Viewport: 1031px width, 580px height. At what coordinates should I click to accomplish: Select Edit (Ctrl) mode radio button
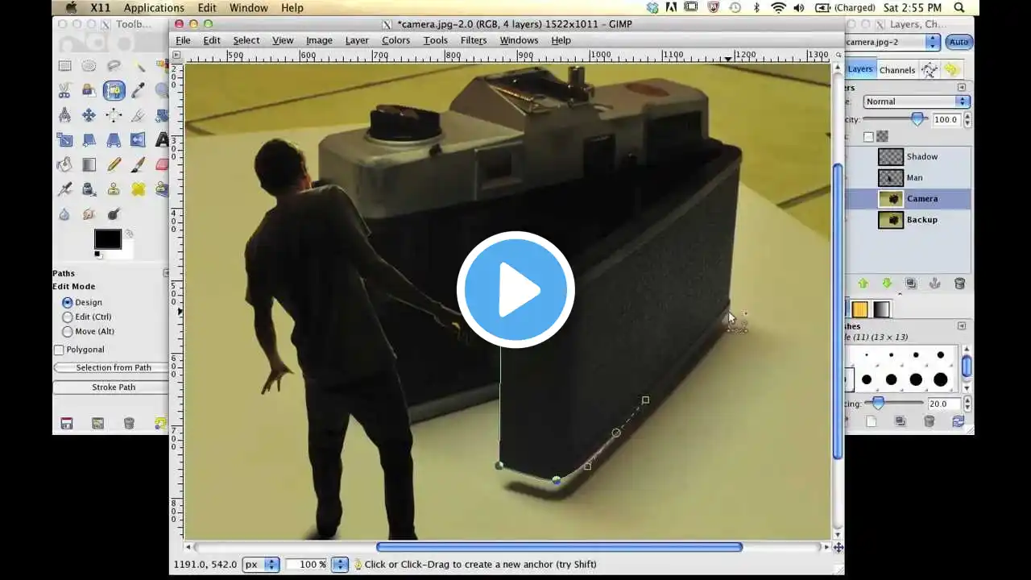68,317
